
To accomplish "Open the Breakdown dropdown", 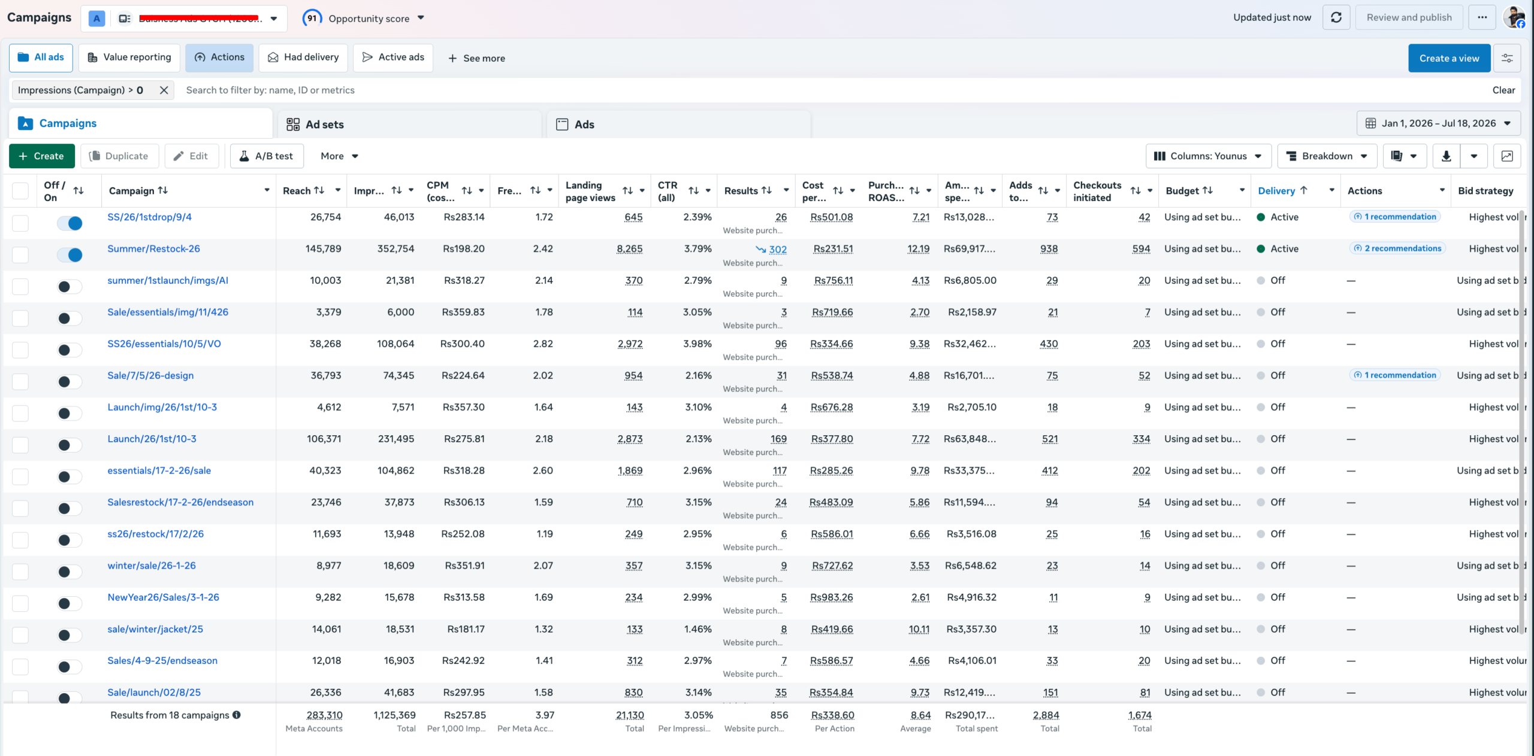I will pos(1327,156).
